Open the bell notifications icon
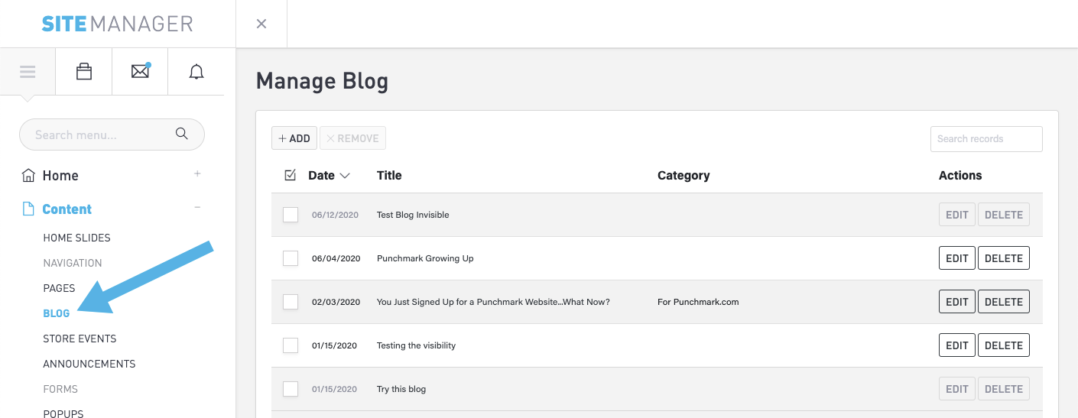The width and height of the screenshot is (1078, 418). 196,72
